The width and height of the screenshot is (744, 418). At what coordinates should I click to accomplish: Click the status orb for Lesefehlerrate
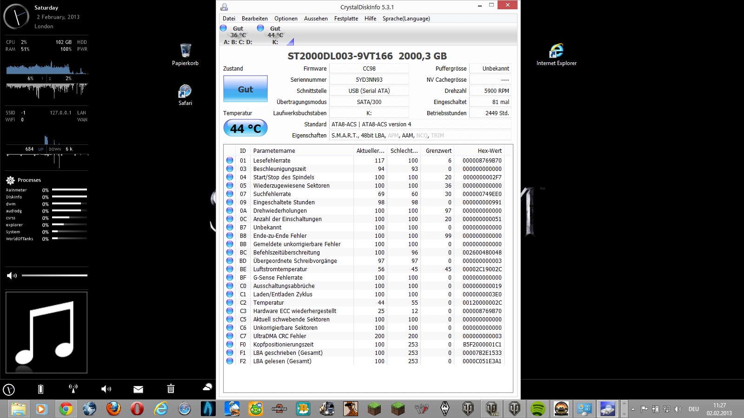(x=230, y=160)
